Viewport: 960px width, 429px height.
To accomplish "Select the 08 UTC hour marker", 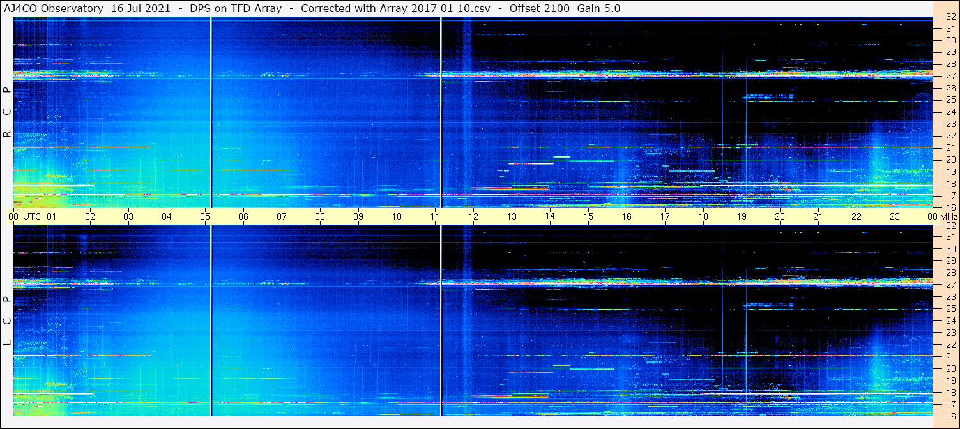I will tap(320, 216).
